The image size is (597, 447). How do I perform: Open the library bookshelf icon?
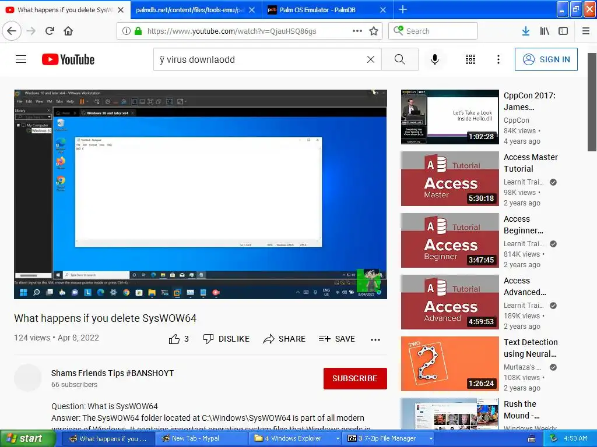pos(545,31)
